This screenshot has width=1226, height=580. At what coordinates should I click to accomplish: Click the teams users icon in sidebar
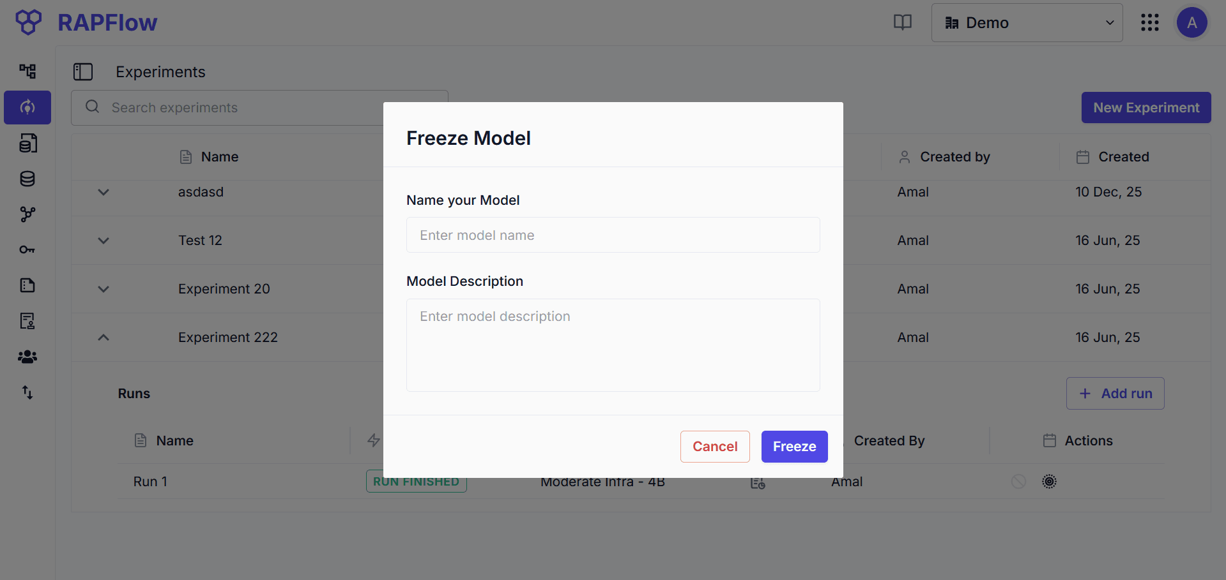[27, 357]
